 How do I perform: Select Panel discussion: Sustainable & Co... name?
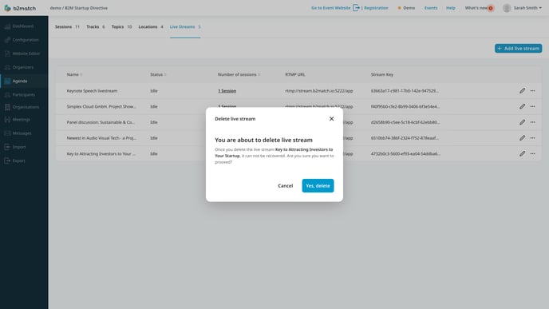(101, 122)
